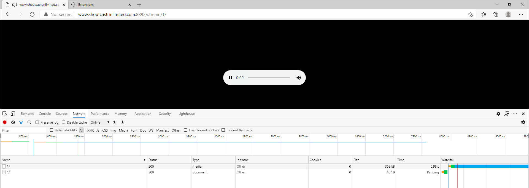Open the Console panel

45,114
